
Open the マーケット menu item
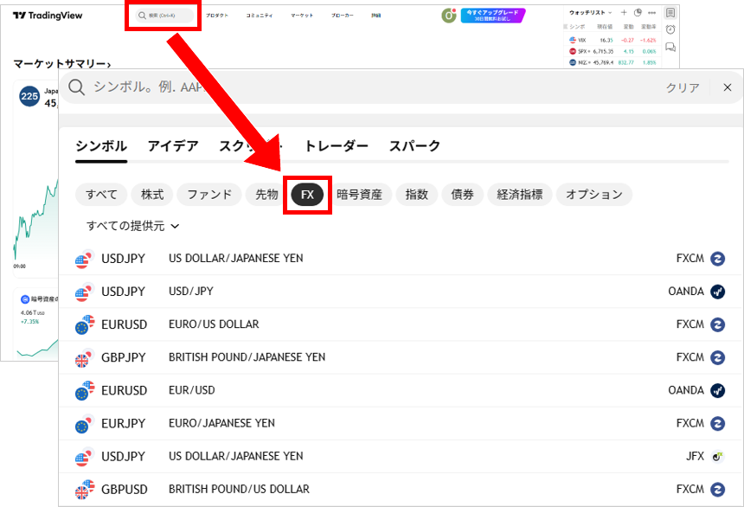[x=301, y=15]
